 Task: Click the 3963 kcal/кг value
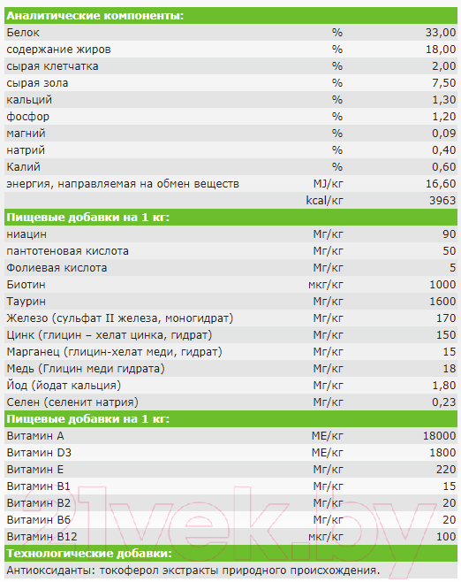(x=442, y=201)
